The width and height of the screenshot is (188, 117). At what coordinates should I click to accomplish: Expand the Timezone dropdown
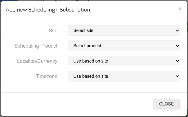(x=124, y=76)
